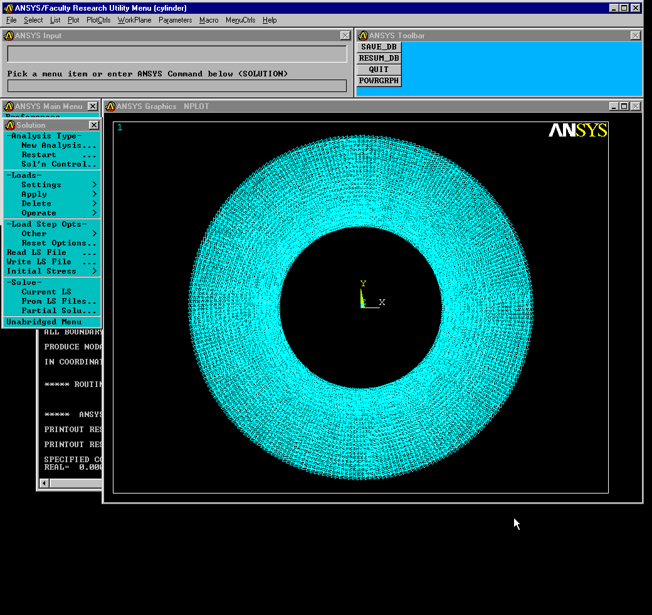
Task: Click the SAVE_DB toolbar button
Action: click(x=379, y=47)
